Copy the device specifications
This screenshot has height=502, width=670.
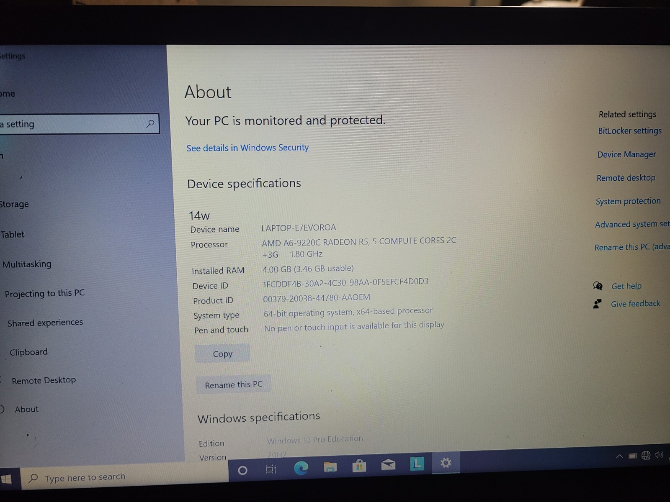click(x=222, y=353)
